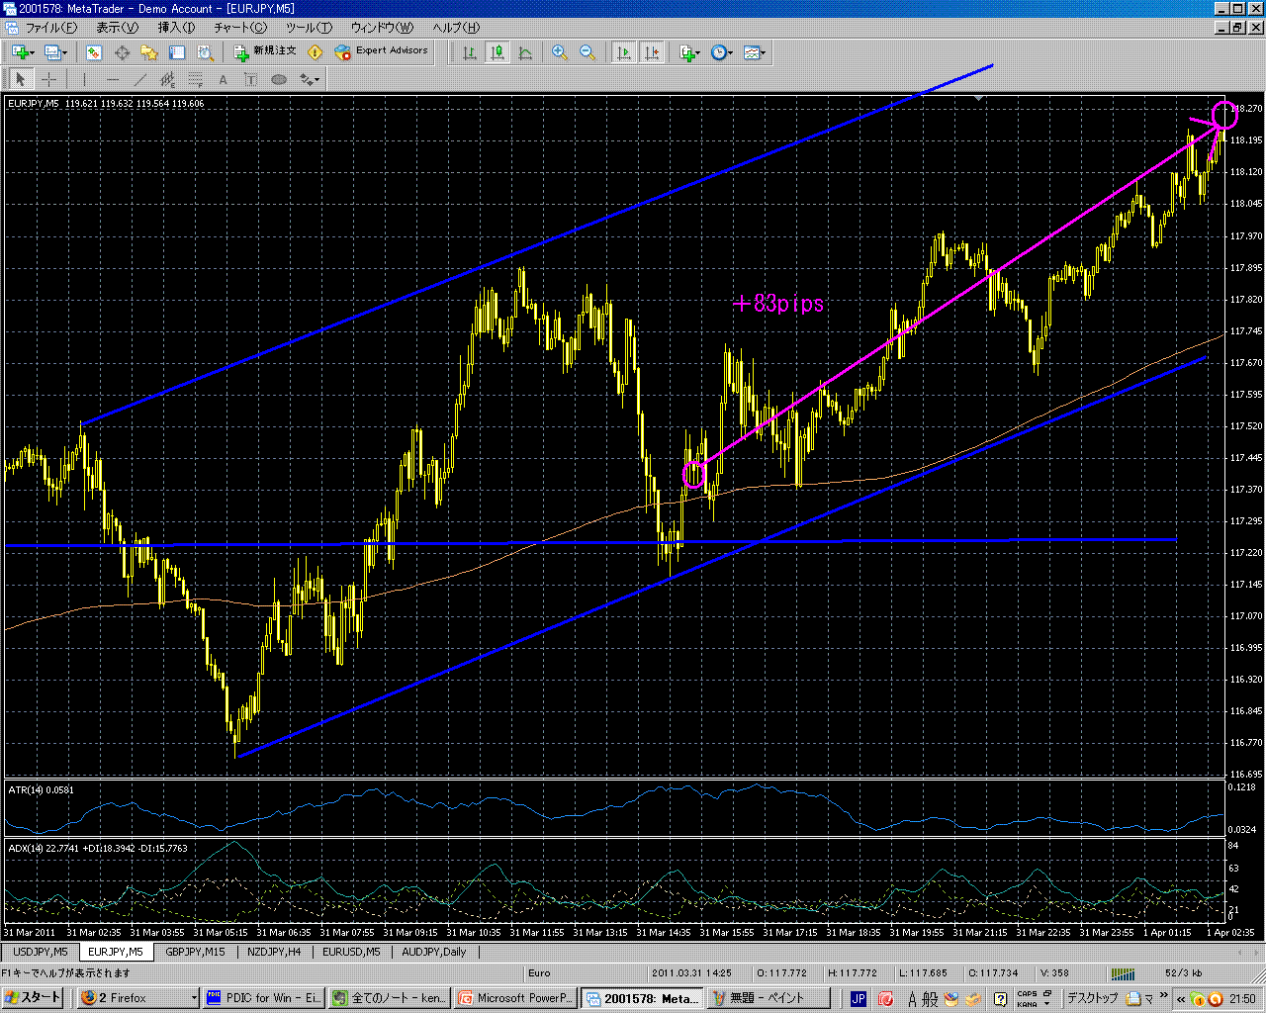Open the indicators list dropdown
1266x1013 pixels.
click(689, 52)
